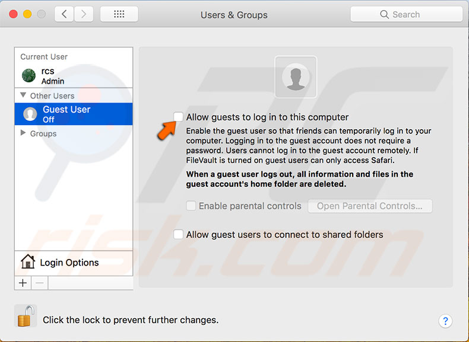
Task: Click the Login Options label
Action: (69, 263)
